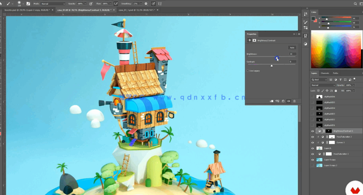The image size is (363, 195).
Task: Click the shape layer filter icon
Action: point(345,80)
